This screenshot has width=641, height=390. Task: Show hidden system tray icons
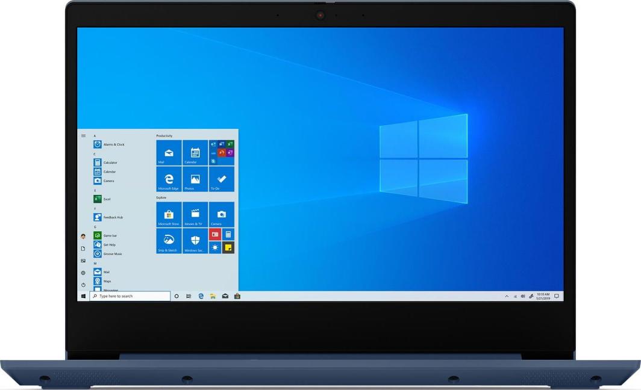(x=507, y=297)
